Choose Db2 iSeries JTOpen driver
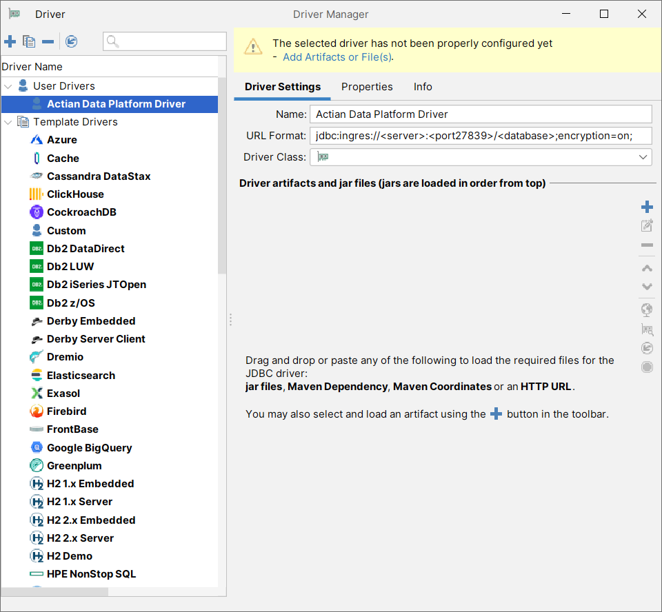The width and height of the screenshot is (662, 612). click(x=97, y=285)
